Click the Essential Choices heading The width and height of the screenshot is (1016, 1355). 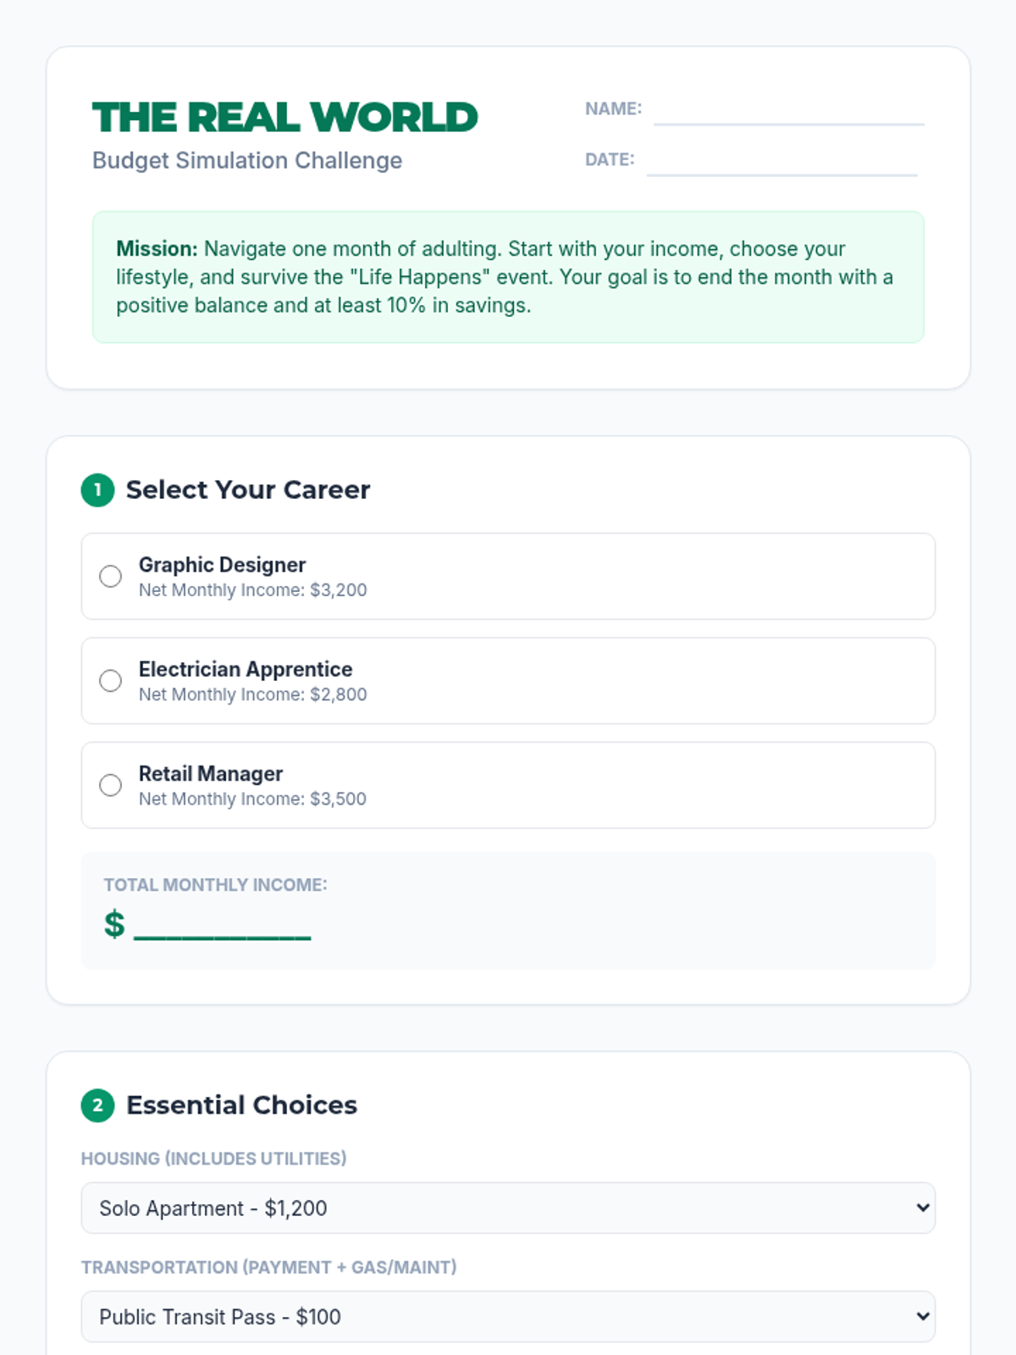pos(241,1105)
